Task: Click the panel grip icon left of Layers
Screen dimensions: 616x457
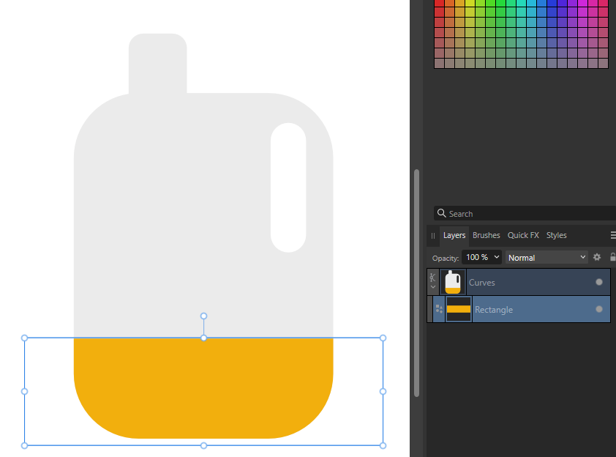Action: point(433,236)
